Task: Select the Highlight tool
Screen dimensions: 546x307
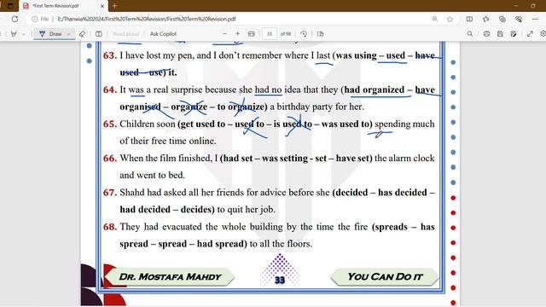Action: (x=14, y=34)
